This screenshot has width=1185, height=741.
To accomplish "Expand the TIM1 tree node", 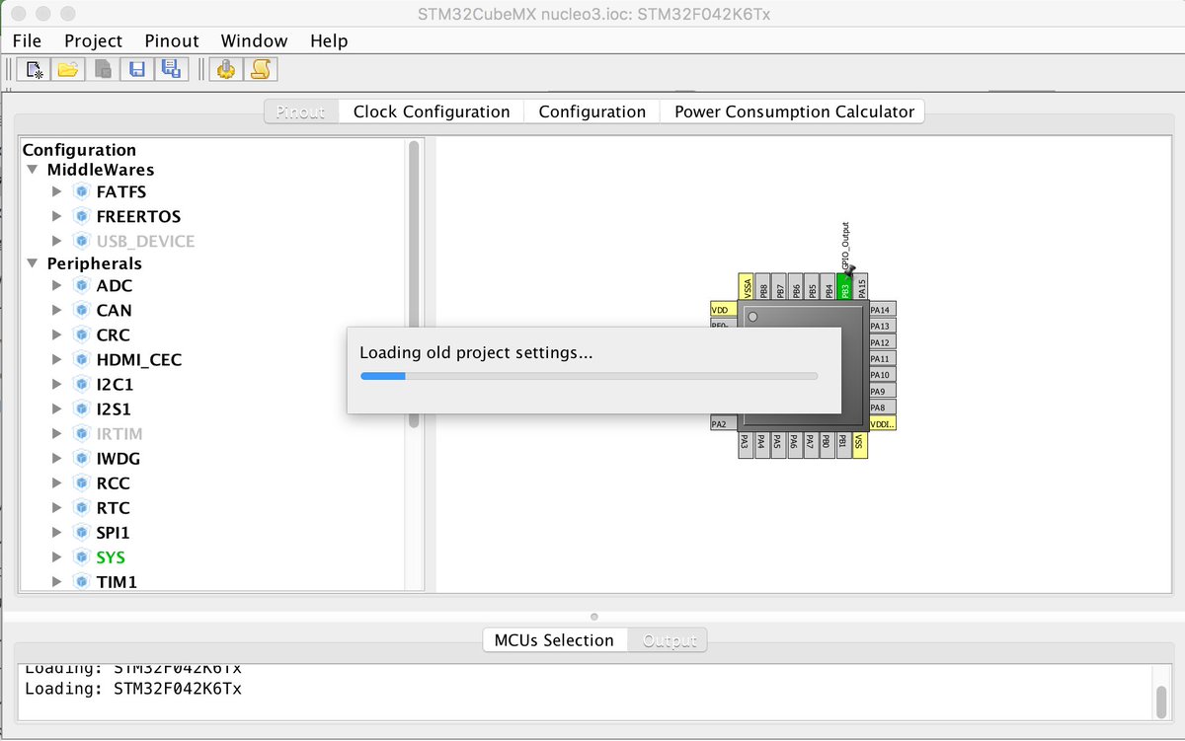I will [57, 581].
